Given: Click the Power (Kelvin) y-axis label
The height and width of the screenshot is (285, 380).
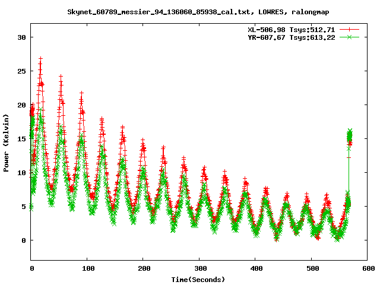Looking at the screenshot, I should pos(6,143).
